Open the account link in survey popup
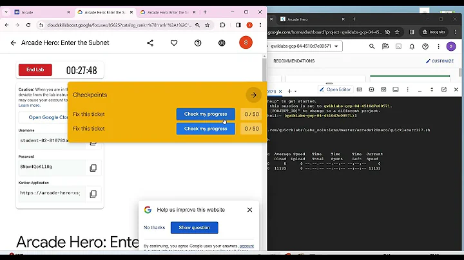The image size is (464, 260). coord(246,246)
